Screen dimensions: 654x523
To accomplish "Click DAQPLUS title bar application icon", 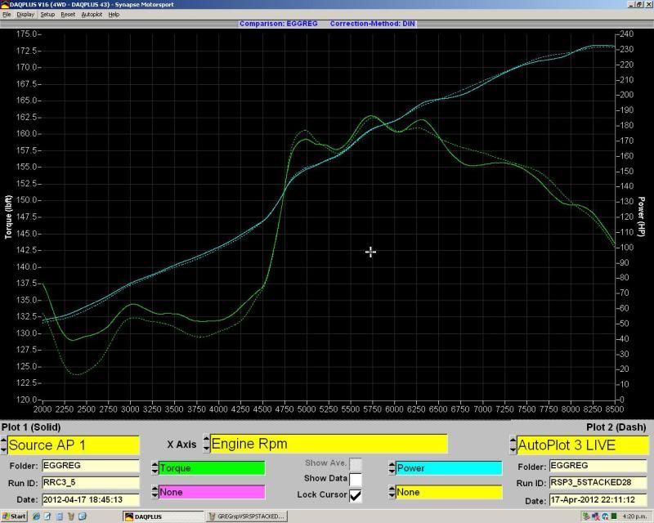I will [5, 4].
